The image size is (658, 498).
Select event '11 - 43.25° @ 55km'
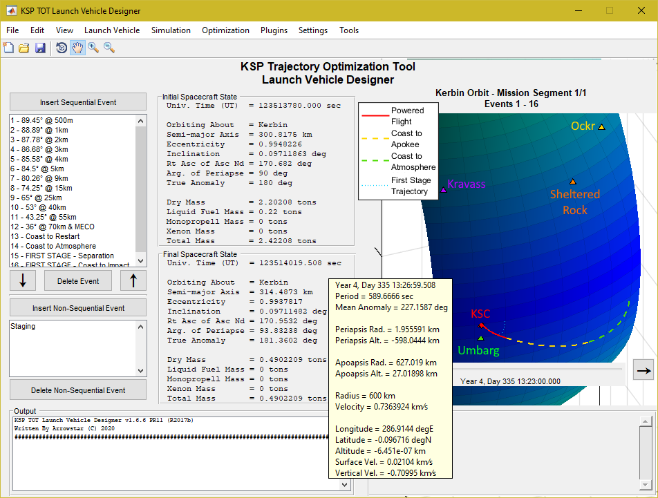(x=73, y=217)
